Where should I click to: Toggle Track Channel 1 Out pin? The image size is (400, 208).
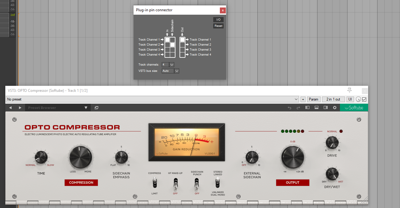[182, 40]
